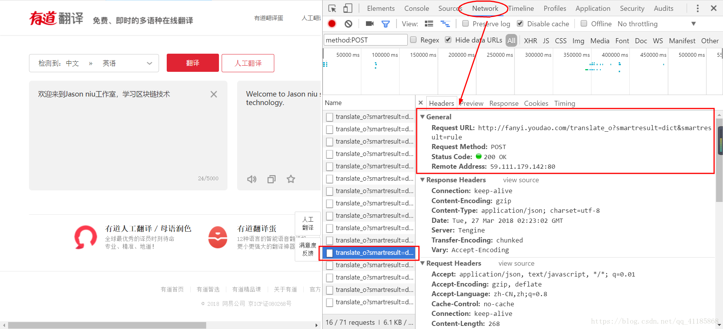Enable Preserve log checkbox
723x329 pixels.
tap(466, 24)
